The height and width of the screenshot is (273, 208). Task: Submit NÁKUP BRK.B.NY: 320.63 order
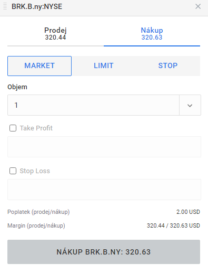point(104,252)
